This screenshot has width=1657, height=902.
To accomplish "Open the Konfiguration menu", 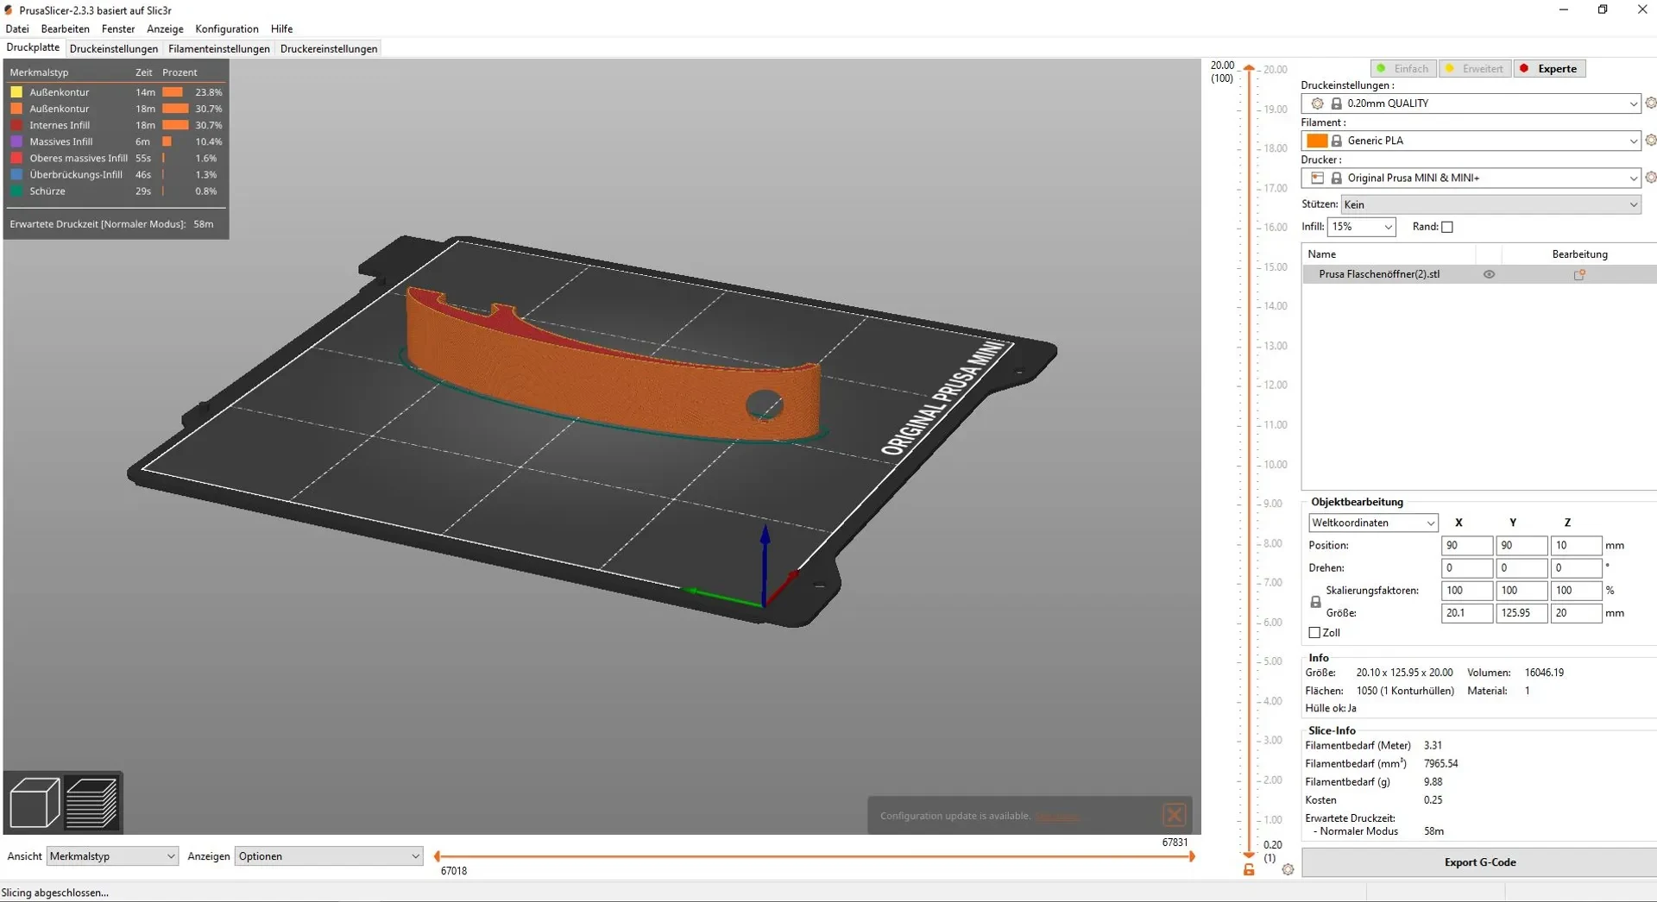I will click(227, 28).
